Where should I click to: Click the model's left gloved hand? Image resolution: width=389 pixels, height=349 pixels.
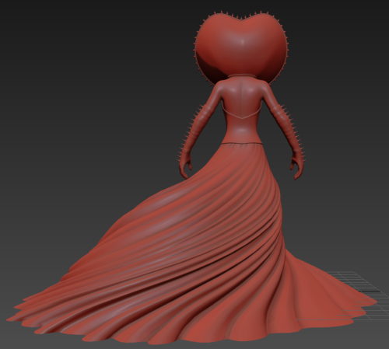[x=185, y=166]
